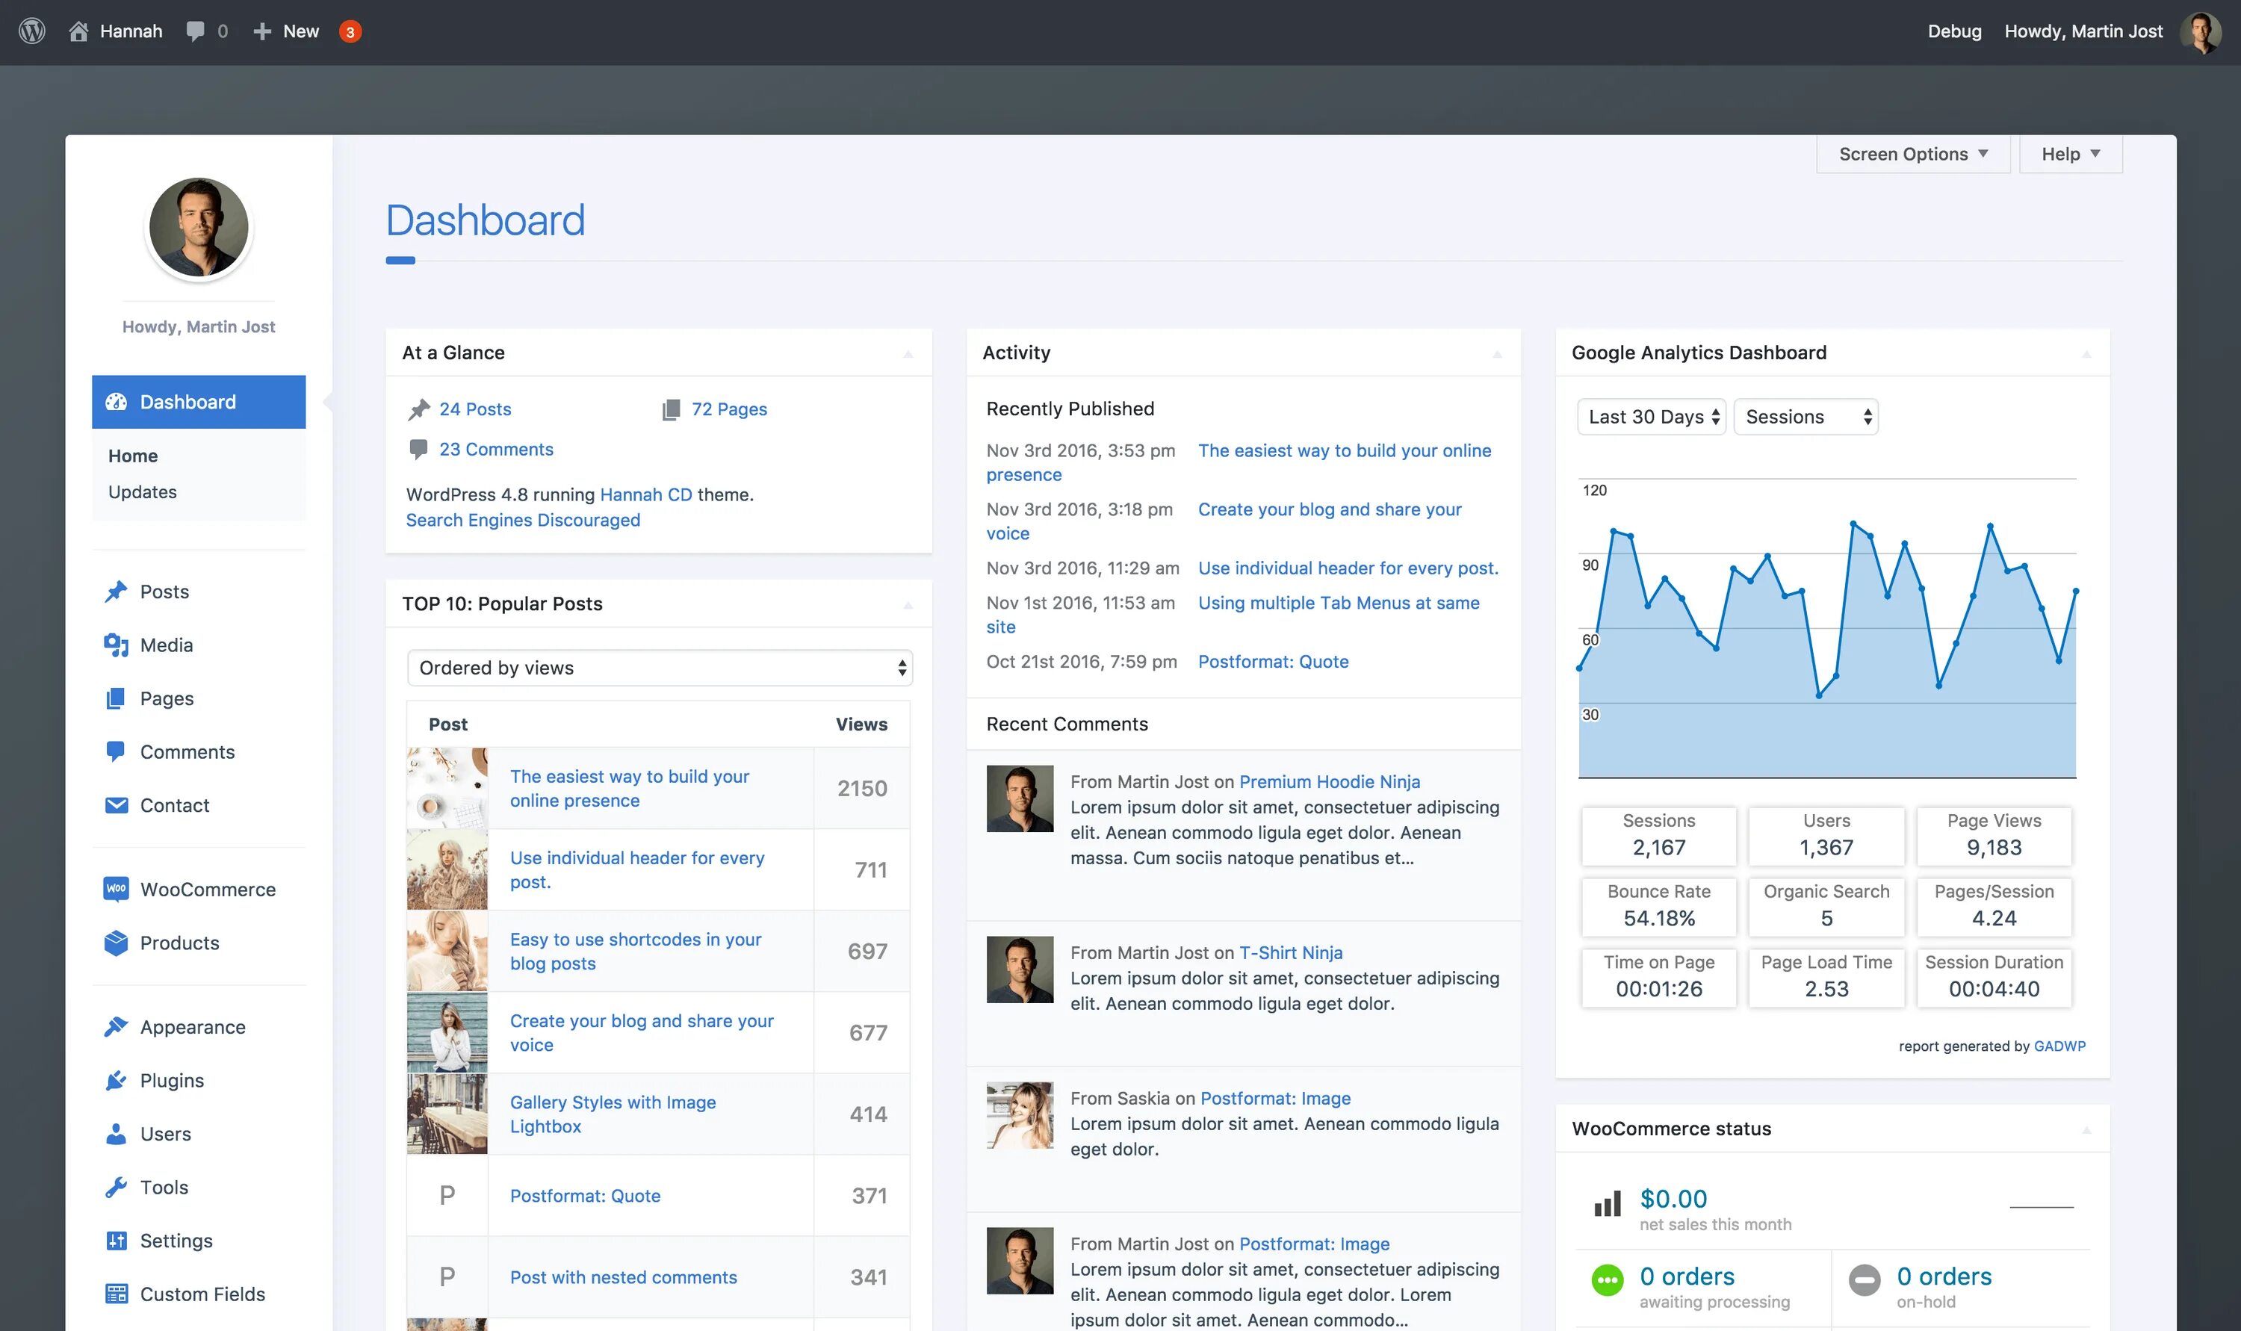Click Hannah CD theme link
This screenshot has width=2241, height=1331.
(x=647, y=493)
